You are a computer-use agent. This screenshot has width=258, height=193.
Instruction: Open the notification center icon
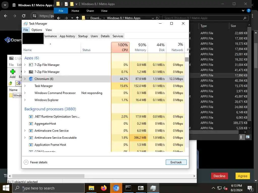250,188
